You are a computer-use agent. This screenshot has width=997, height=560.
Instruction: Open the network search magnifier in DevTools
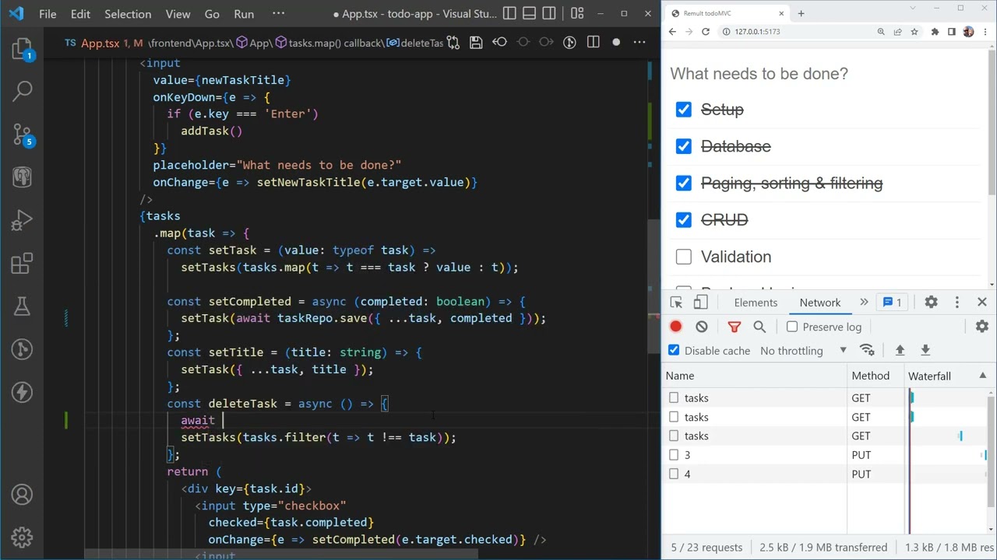[x=759, y=327]
